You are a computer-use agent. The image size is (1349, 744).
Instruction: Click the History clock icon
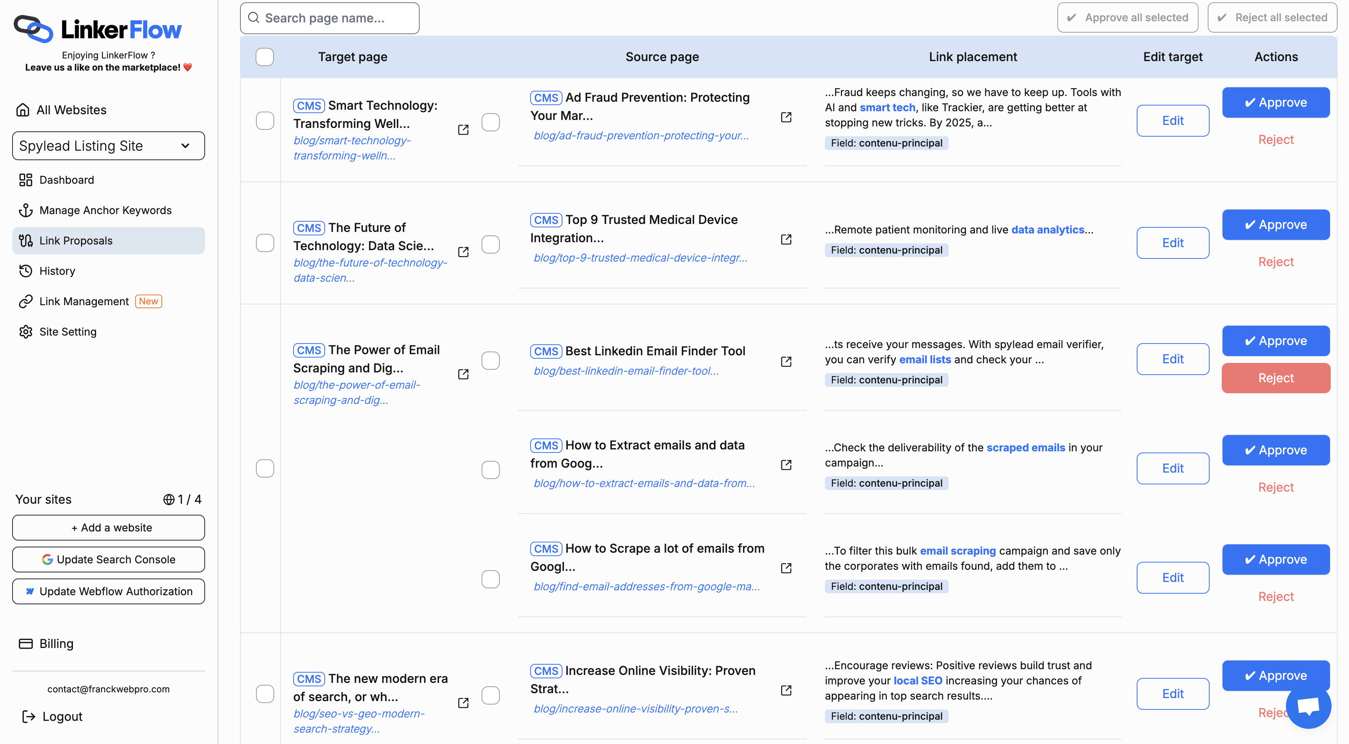tap(26, 271)
